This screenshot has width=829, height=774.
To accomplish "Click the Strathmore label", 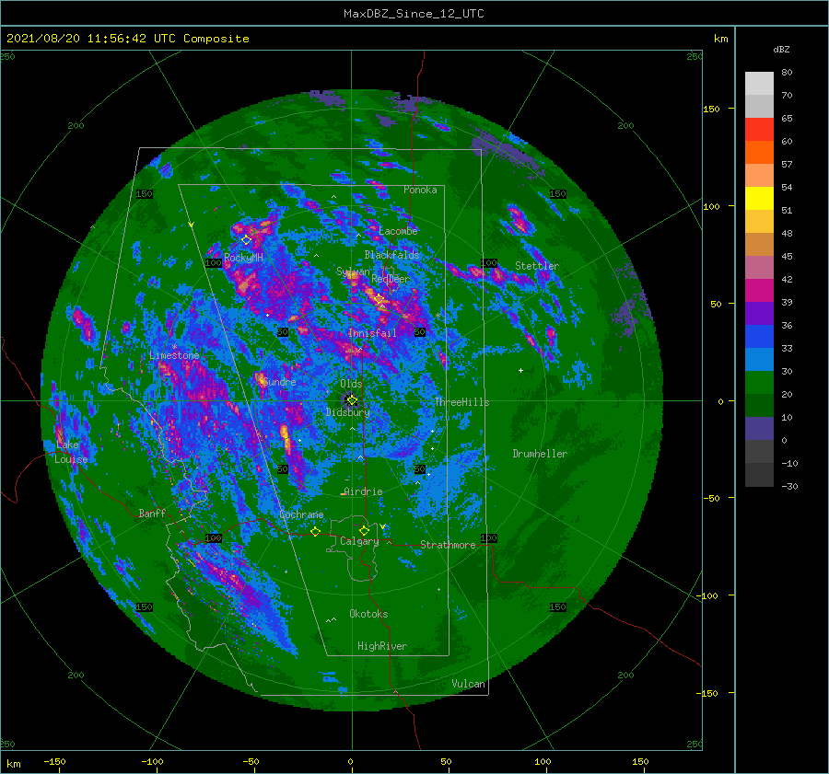I will 448,545.
